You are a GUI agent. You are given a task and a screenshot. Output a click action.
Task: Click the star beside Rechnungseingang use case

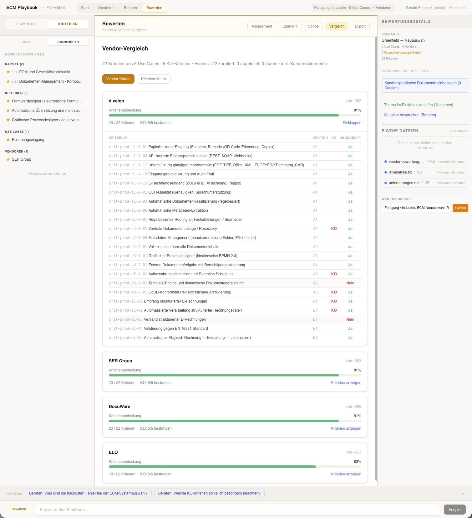coord(8,140)
